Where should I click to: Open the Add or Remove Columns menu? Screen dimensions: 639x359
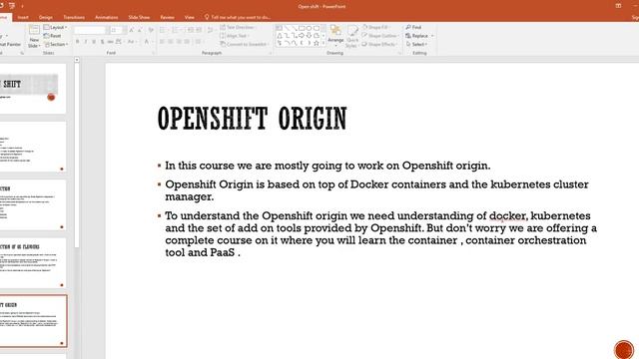point(199,42)
